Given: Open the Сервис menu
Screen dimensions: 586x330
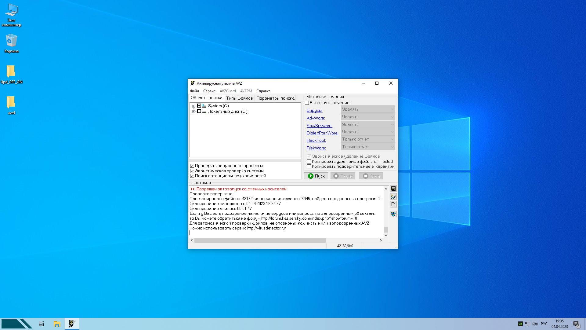Looking at the screenshot, I should point(209,91).
